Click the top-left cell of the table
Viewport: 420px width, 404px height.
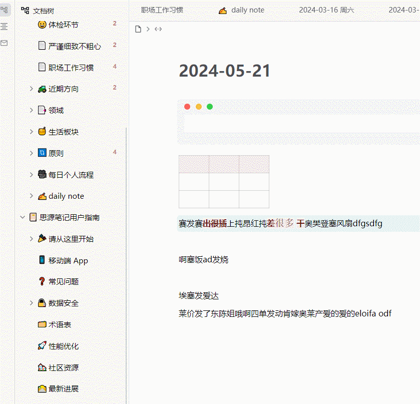point(194,164)
